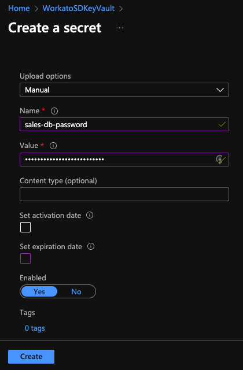Click the Create button

(31, 357)
